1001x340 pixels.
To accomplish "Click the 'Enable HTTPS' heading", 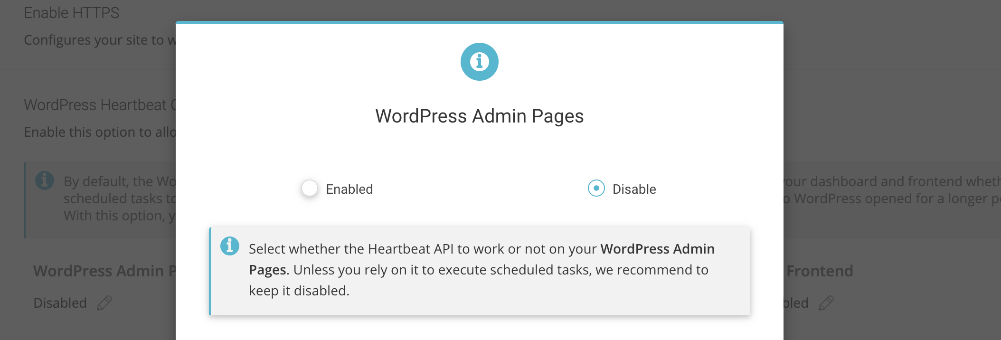I will (72, 13).
